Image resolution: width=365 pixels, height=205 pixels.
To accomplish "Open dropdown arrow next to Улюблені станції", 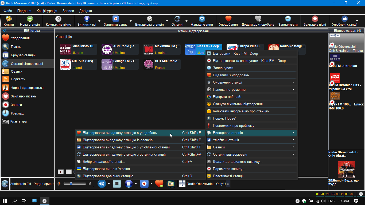I will click(357, 21).
